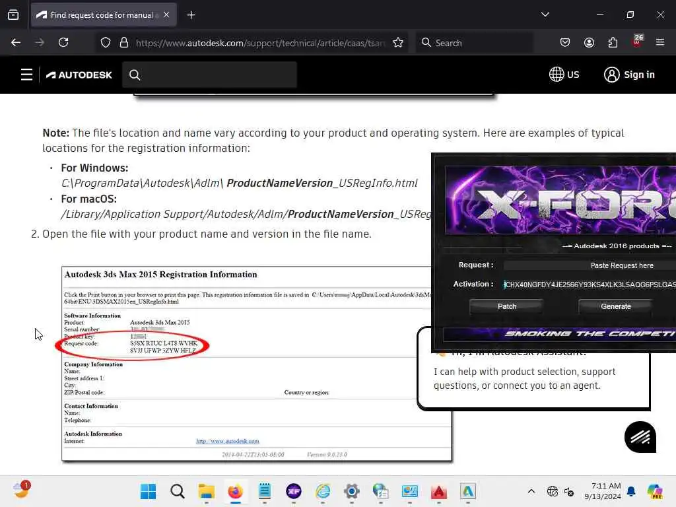Click the Patch button in X-Force
The width and height of the screenshot is (676, 507).
(x=506, y=306)
